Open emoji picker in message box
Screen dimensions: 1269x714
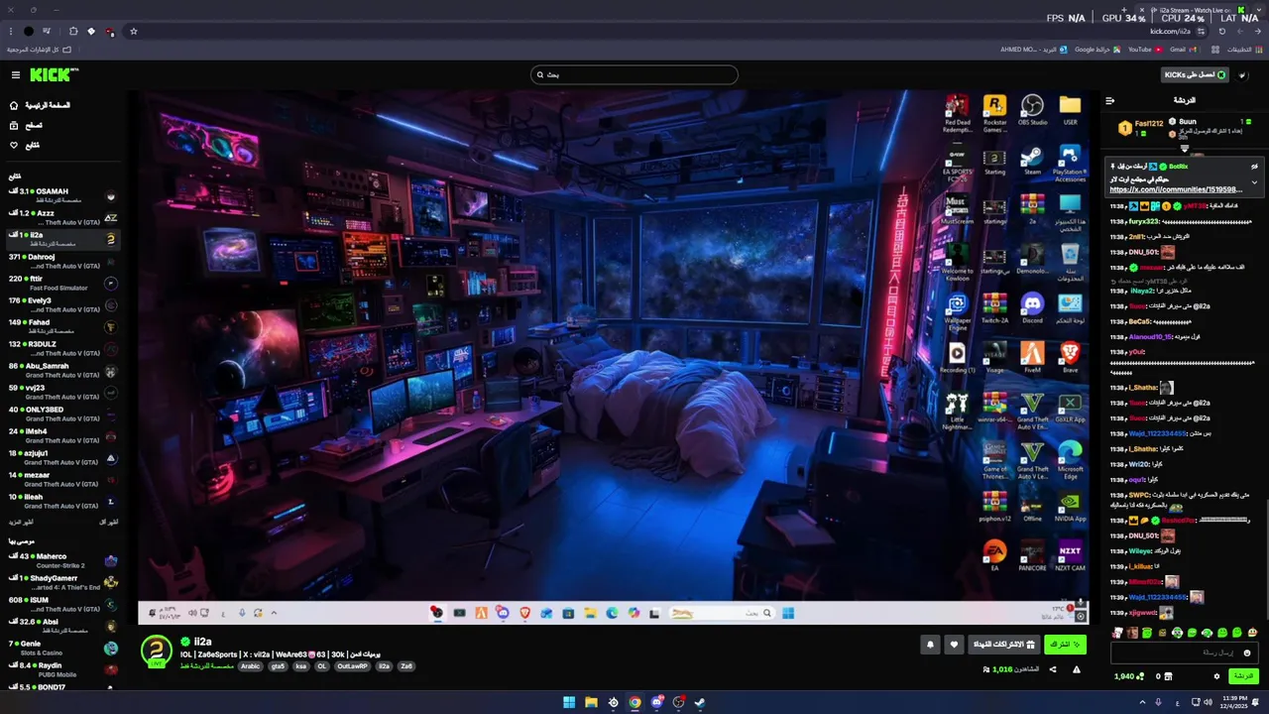(x=1247, y=653)
